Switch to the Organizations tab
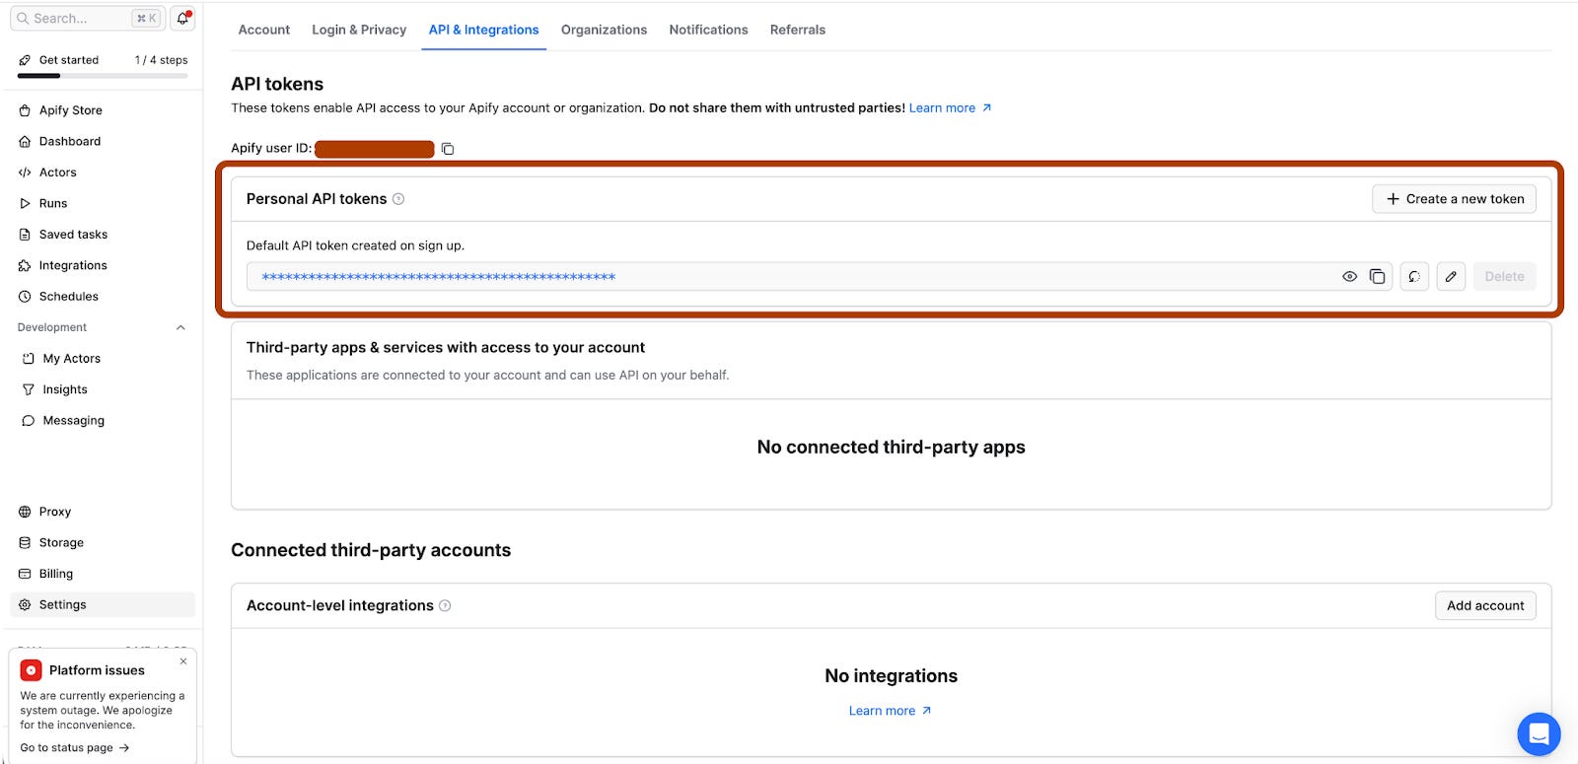1578x764 pixels. point(604,30)
